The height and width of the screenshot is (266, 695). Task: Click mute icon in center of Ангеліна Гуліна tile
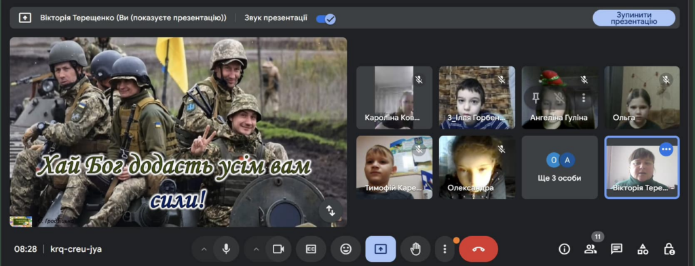[x=560, y=98]
